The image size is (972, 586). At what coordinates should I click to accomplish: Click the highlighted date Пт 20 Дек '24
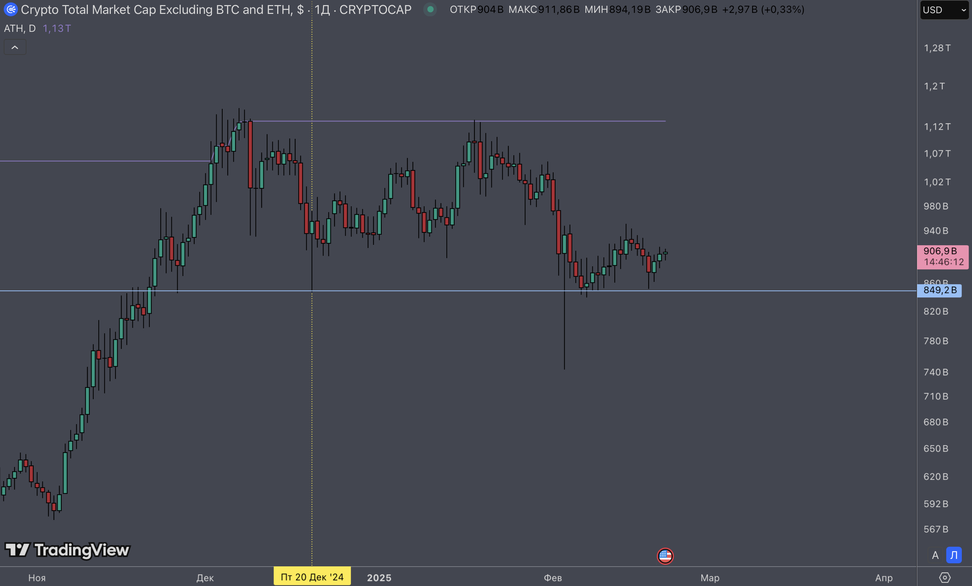(x=312, y=577)
